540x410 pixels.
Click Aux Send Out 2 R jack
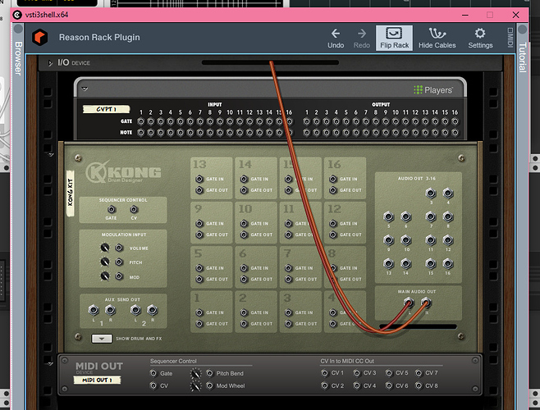(152, 310)
